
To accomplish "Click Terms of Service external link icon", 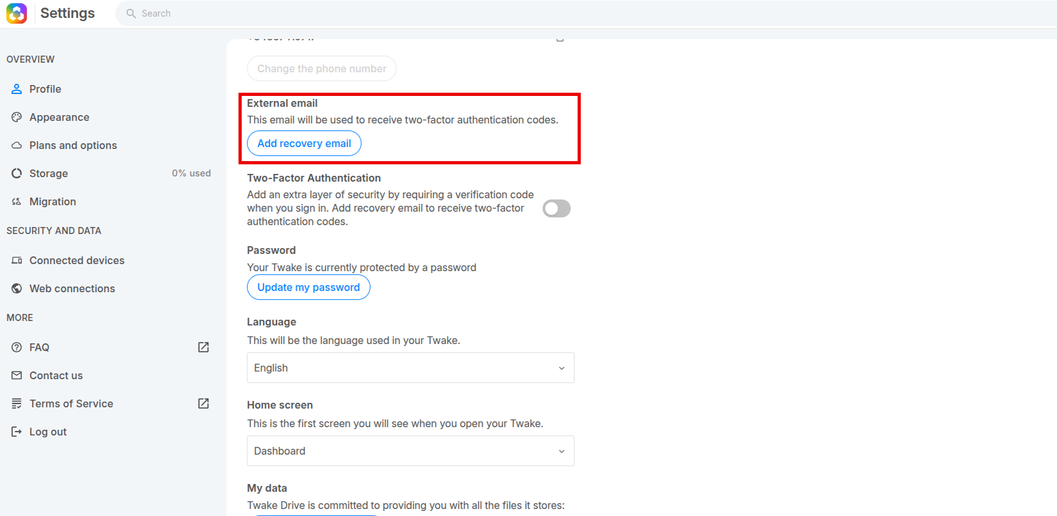I will point(203,403).
